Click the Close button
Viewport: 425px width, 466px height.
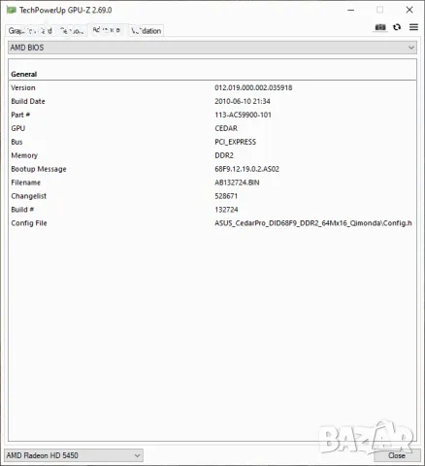397,455
